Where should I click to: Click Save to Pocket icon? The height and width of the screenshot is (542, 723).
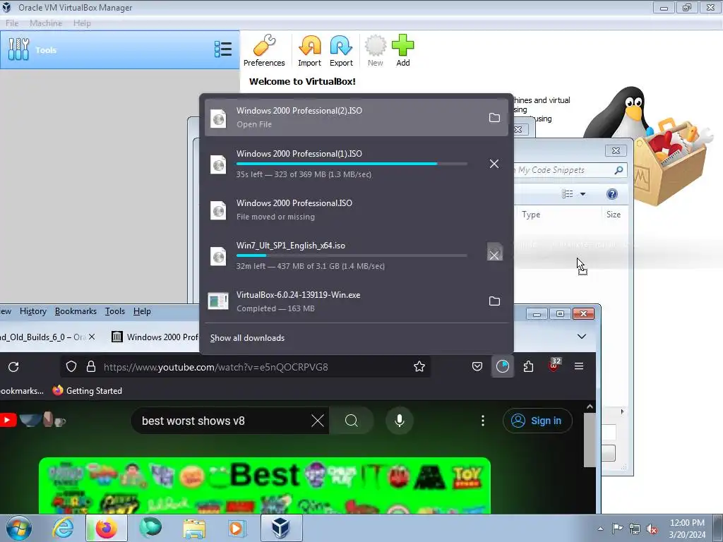pos(477,366)
